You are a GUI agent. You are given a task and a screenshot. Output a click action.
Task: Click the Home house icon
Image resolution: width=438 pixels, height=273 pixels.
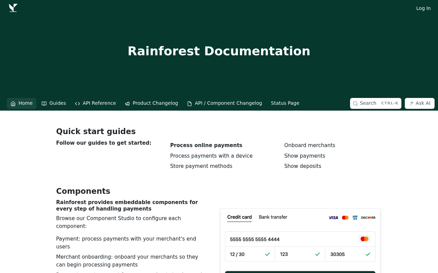pyautogui.click(x=13, y=103)
